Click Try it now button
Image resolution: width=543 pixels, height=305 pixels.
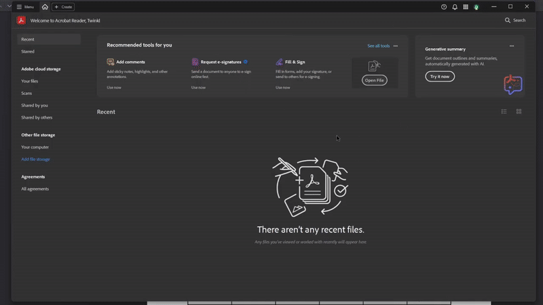pyautogui.click(x=440, y=77)
